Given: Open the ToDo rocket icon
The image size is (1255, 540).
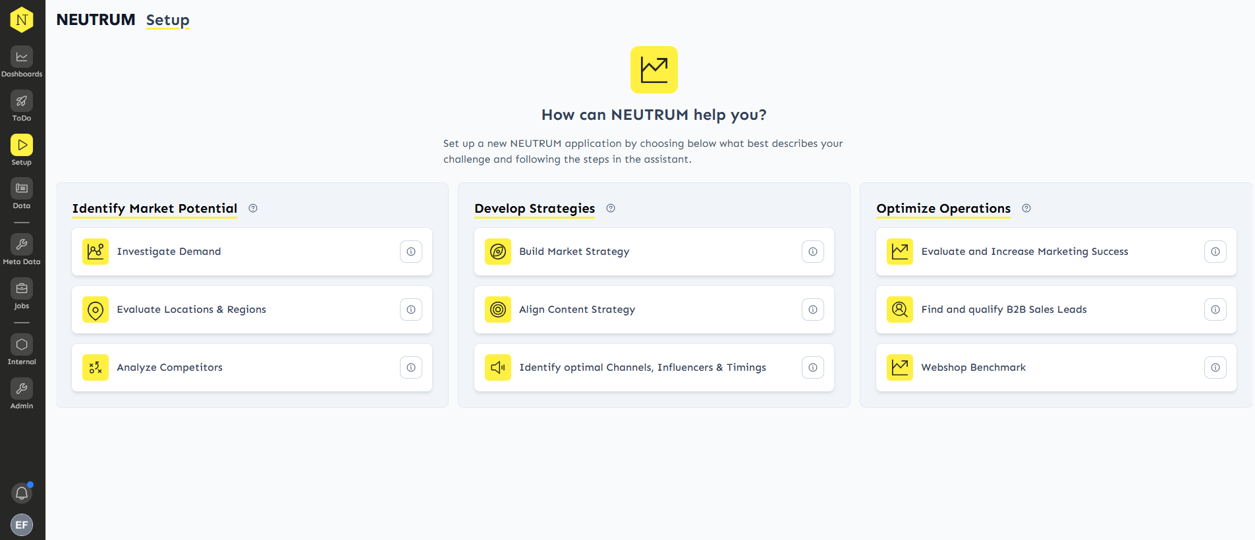Looking at the screenshot, I should (22, 101).
